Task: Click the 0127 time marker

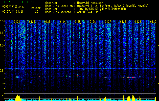Action: [x=108, y=22]
